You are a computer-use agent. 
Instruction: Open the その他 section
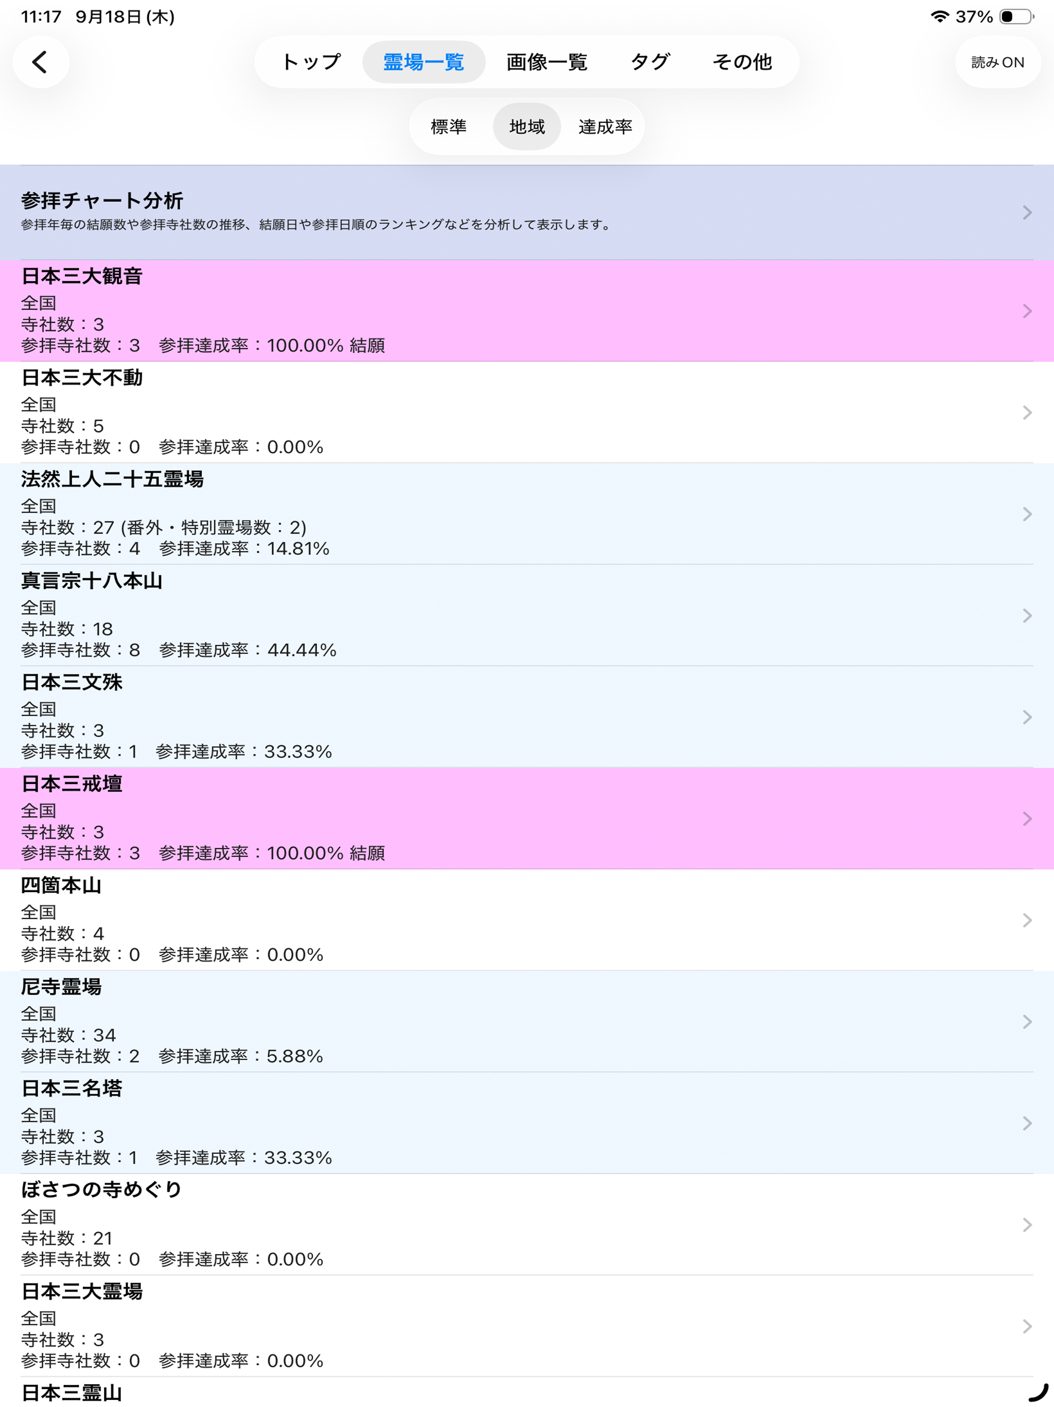click(x=743, y=62)
